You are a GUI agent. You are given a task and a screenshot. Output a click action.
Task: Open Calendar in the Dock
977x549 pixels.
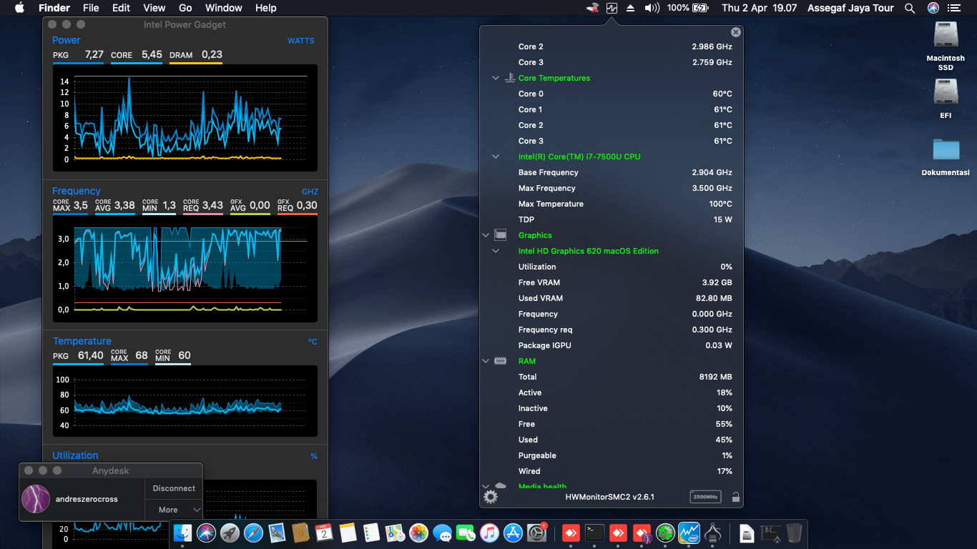coord(324,533)
